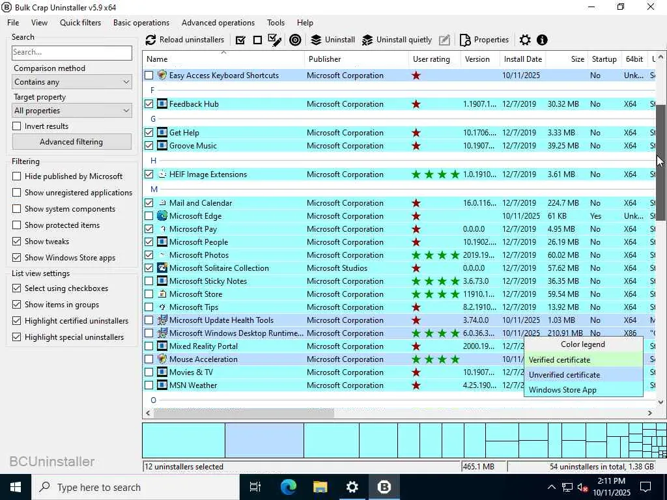667x500 pixels.
Task: Click the Feedback Hub app icon
Action: pos(162,104)
